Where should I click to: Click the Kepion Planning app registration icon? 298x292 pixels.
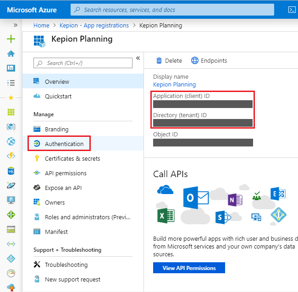tap(39, 41)
